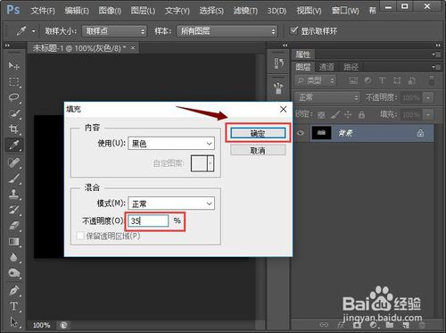Select the Gradient tool
The height and width of the screenshot is (333, 446).
13,241
